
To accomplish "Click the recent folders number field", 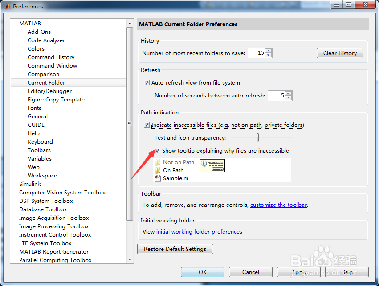I will pyautogui.click(x=257, y=53).
